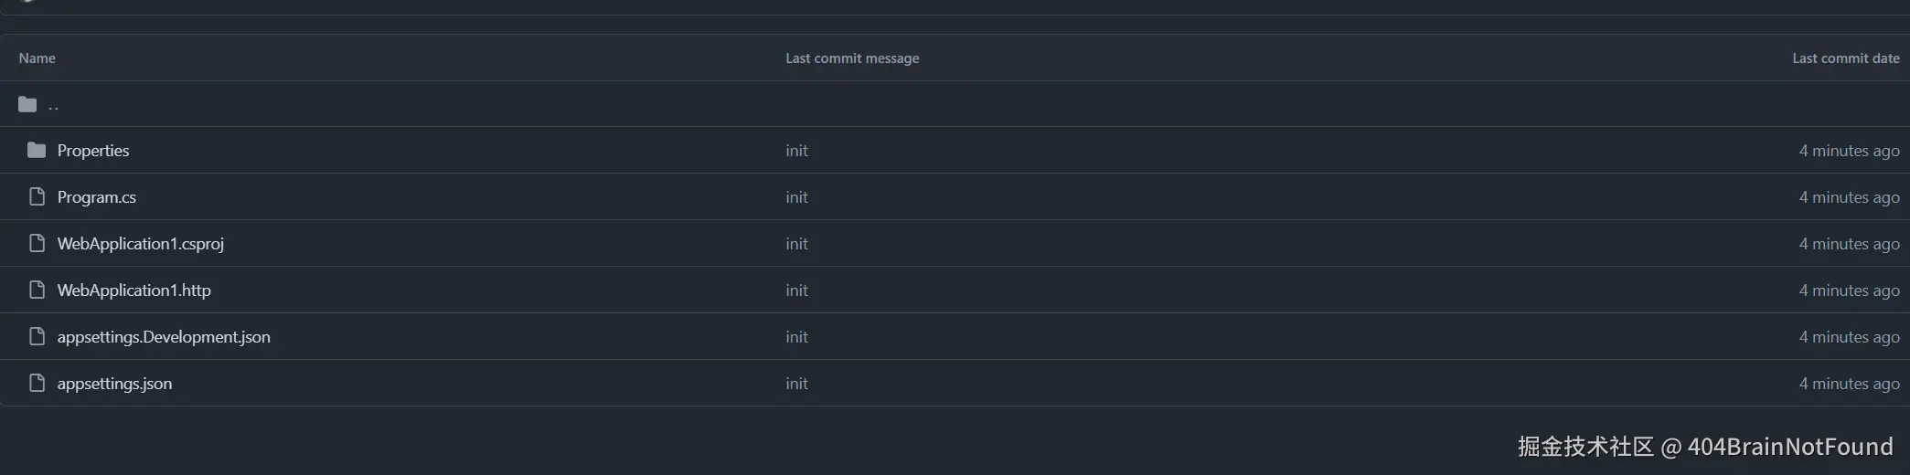This screenshot has height=475, width=1910.
Task: Open the init commit for appsettings.Development.json
Action: coord(796,337)
